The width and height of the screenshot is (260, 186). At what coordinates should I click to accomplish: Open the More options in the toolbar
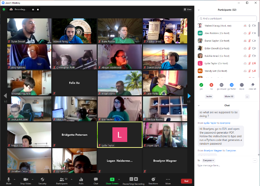(x=168, y=179)
